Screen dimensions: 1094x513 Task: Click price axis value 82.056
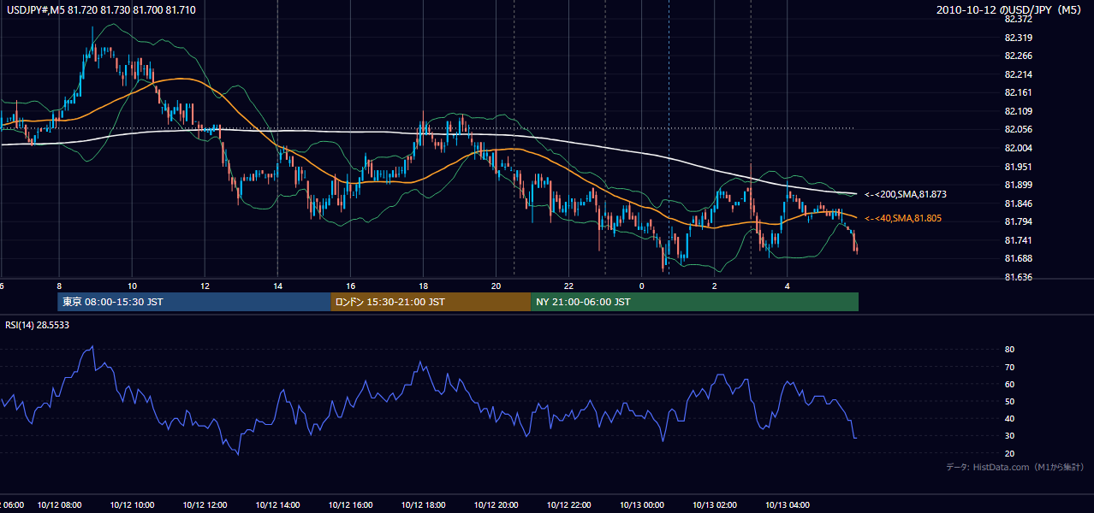click(x=1018, y=129)
